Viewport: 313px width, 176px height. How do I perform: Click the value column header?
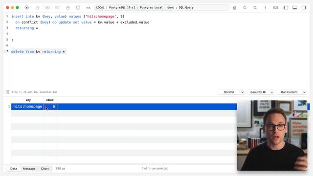point(50,100)
